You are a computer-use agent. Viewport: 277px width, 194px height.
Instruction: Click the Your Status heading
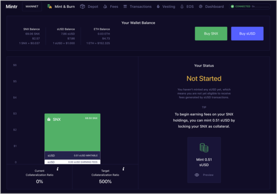coord(204,65)
